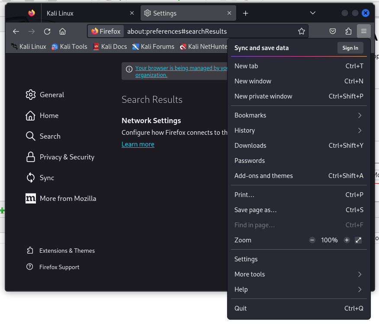The height and width of the screenshot is (324, 379).
Task: Choose New tab from the menu
Action: click(x=299, y=66)
